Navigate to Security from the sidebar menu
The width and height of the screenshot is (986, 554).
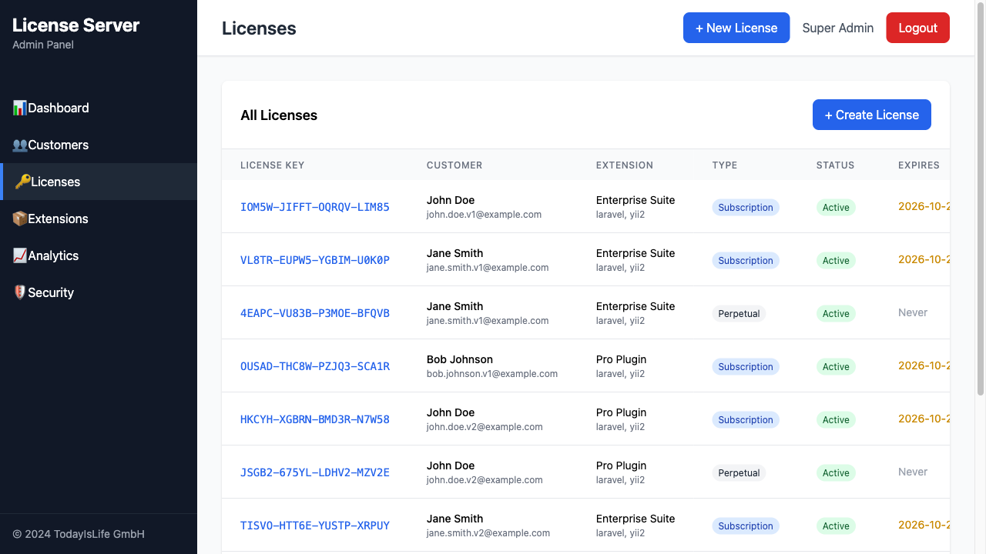coord(49,292)
